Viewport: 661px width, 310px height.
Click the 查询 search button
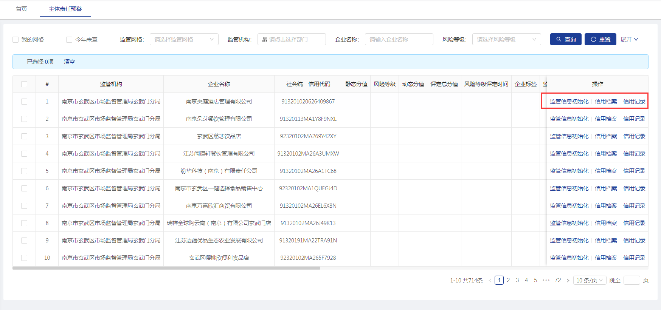coord(565,39)
